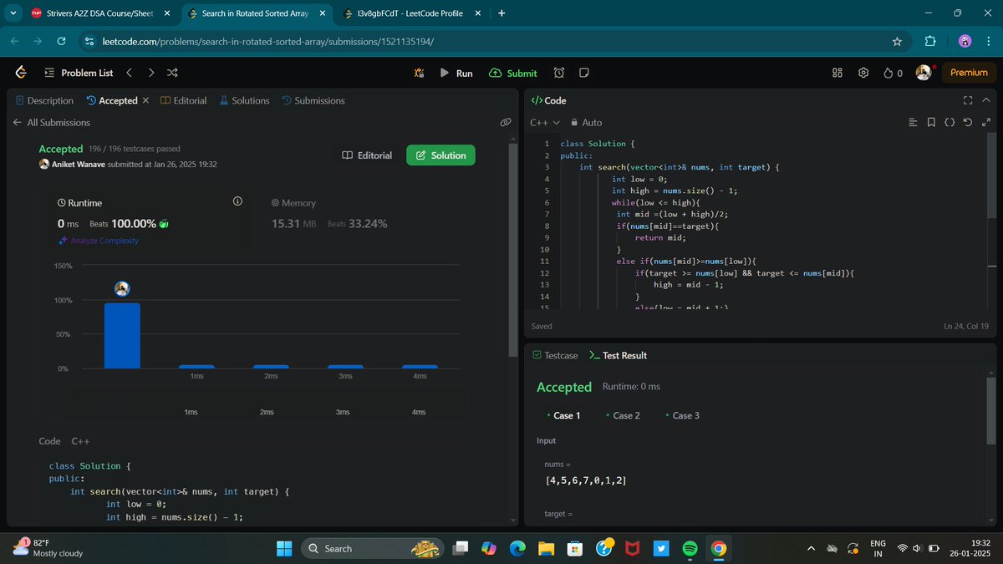1003x564 pixels.
Task: Toggle the Auto lock setting
Action: [x=585, y=122]
